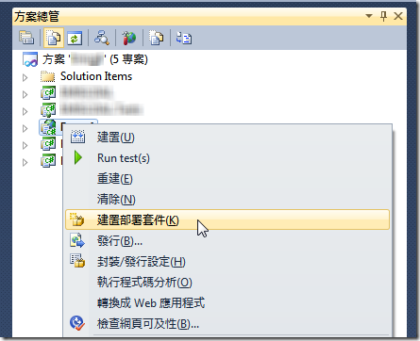Click the settings icon beside 封裝/發行設定(H)
Image resolution: width=420 pixels, height=341 pixels.
[x=77, y=261]
